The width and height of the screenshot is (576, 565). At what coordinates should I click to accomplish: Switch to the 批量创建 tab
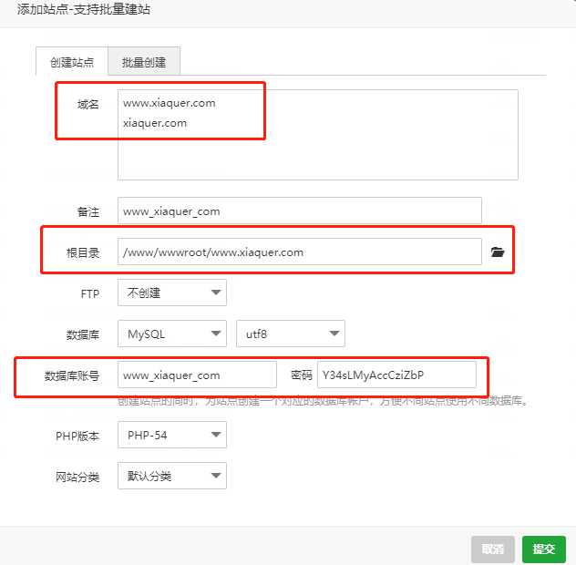pos(144,61)
